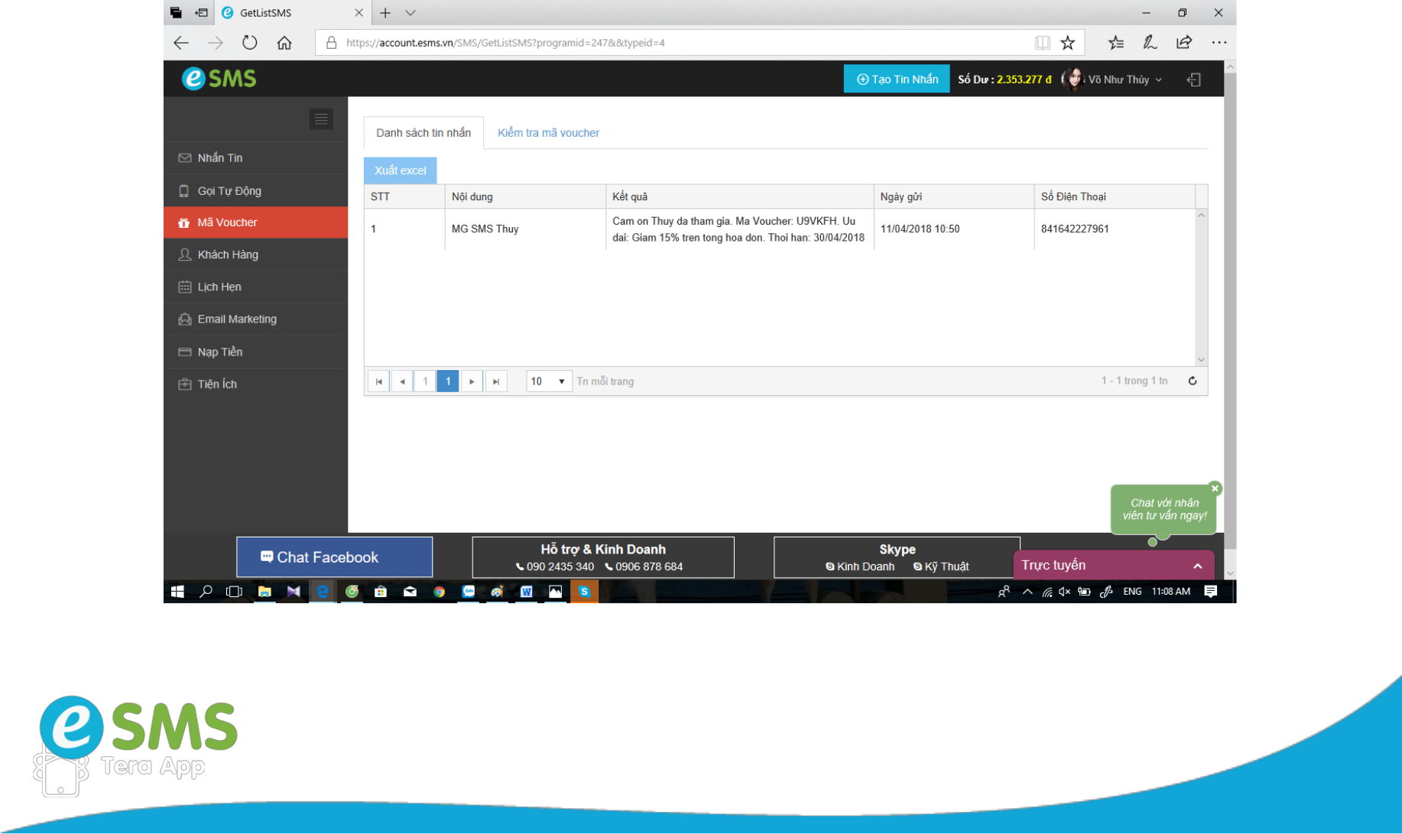Go to browser home page
The width and height of the screenshot is (1402, 834).
pyautogui.click(x=284, y=43)
